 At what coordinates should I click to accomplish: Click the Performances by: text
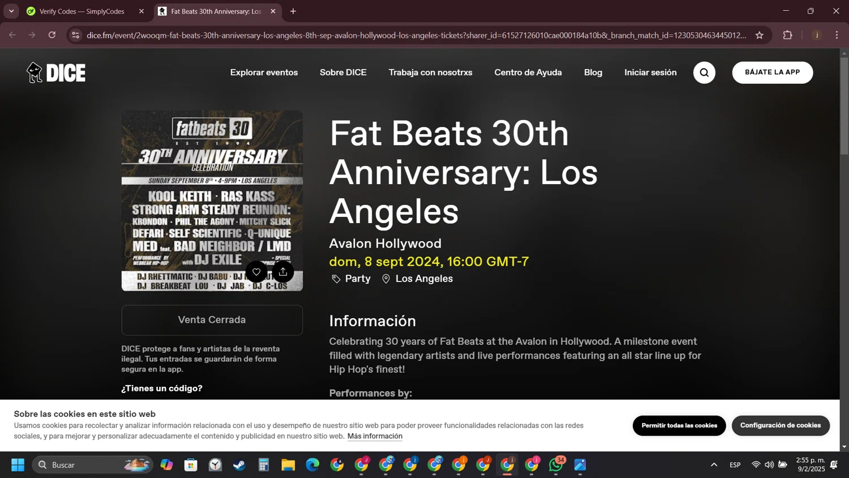click(371, 393)
